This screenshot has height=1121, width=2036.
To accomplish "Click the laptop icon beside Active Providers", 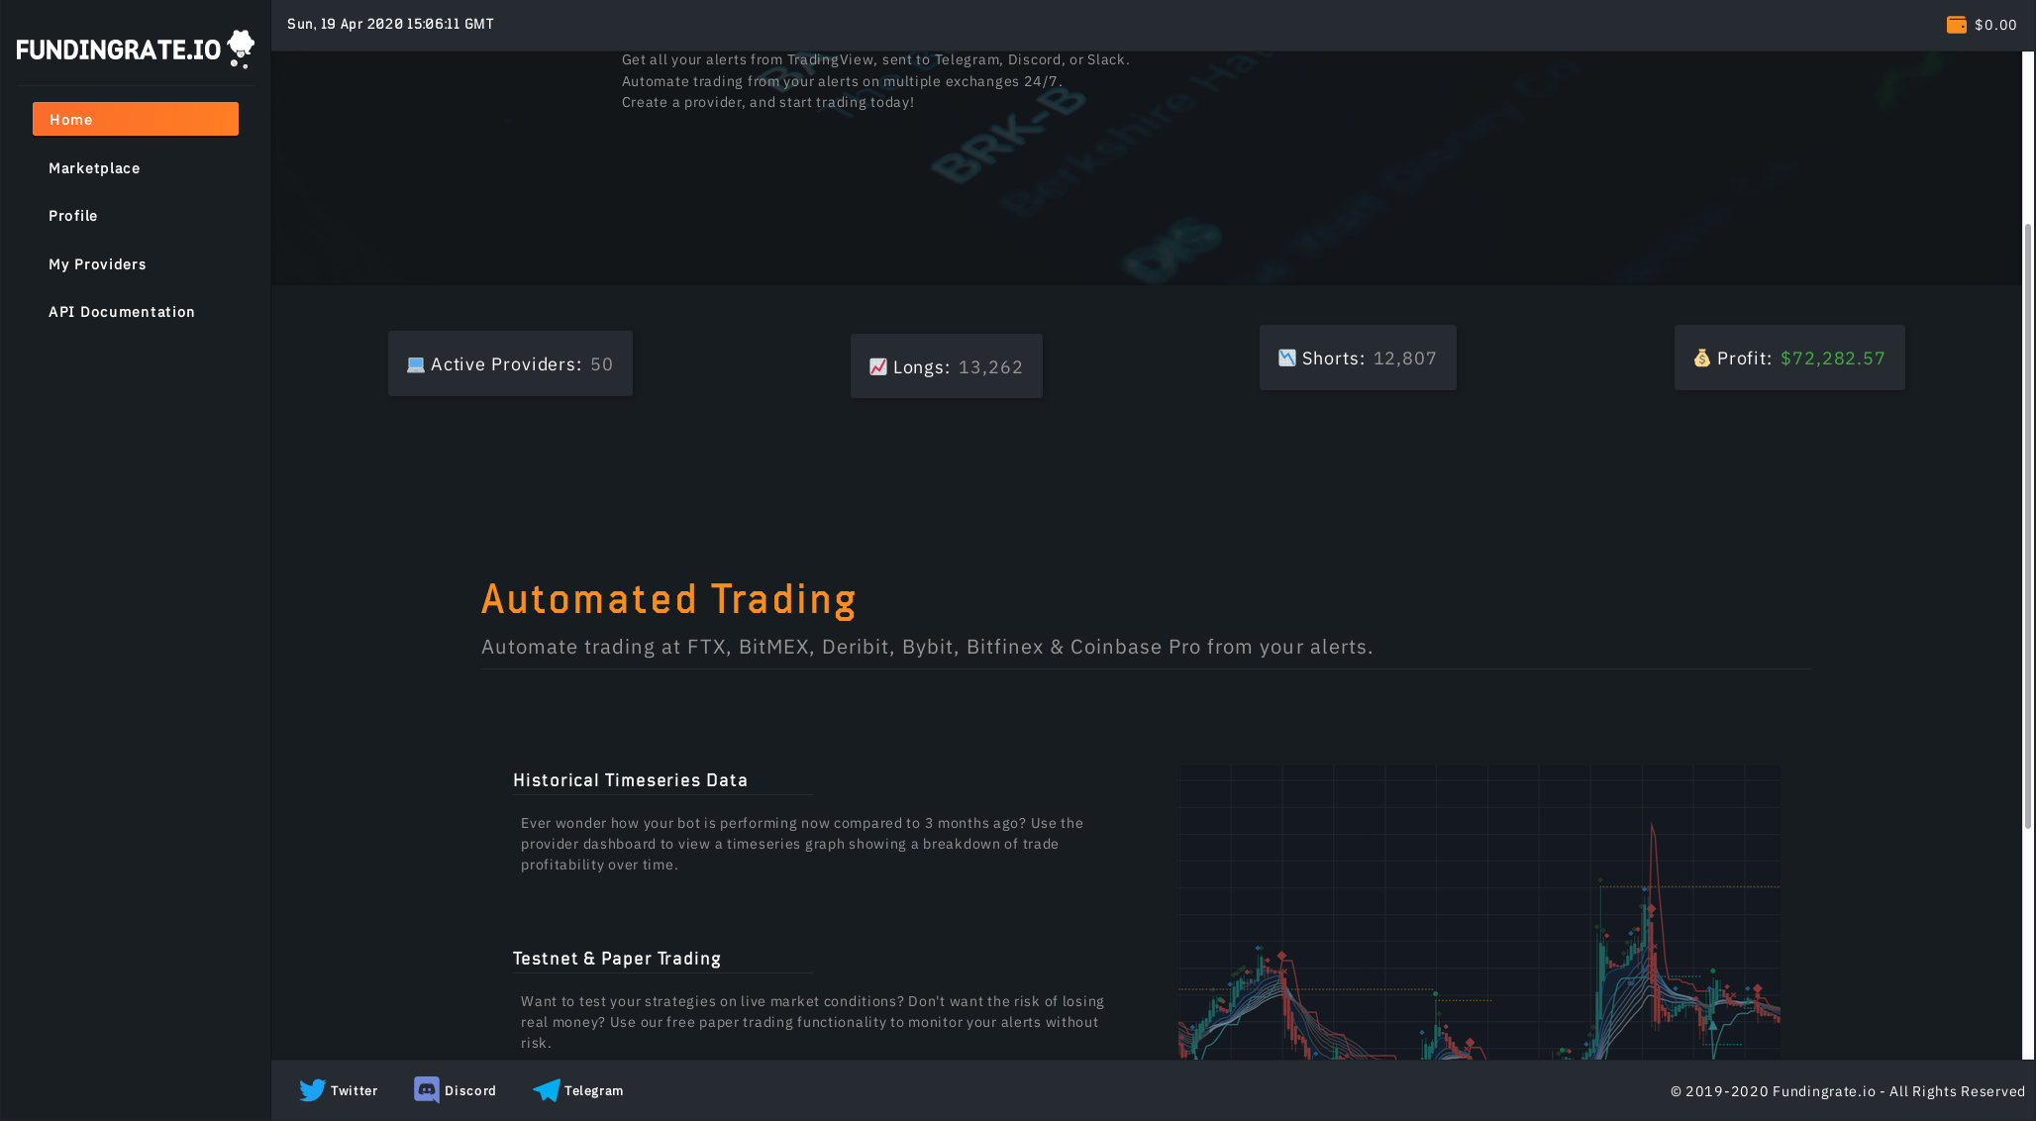I will [416, 364].
